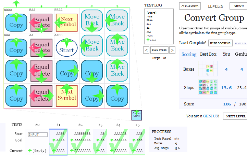Click Genius steps value 23.4
Image resolution: width=247 pixels, height=159 pixels.
click(242, 88)
